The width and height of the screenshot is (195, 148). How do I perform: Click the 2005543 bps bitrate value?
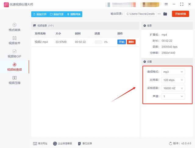pos(169,47)
